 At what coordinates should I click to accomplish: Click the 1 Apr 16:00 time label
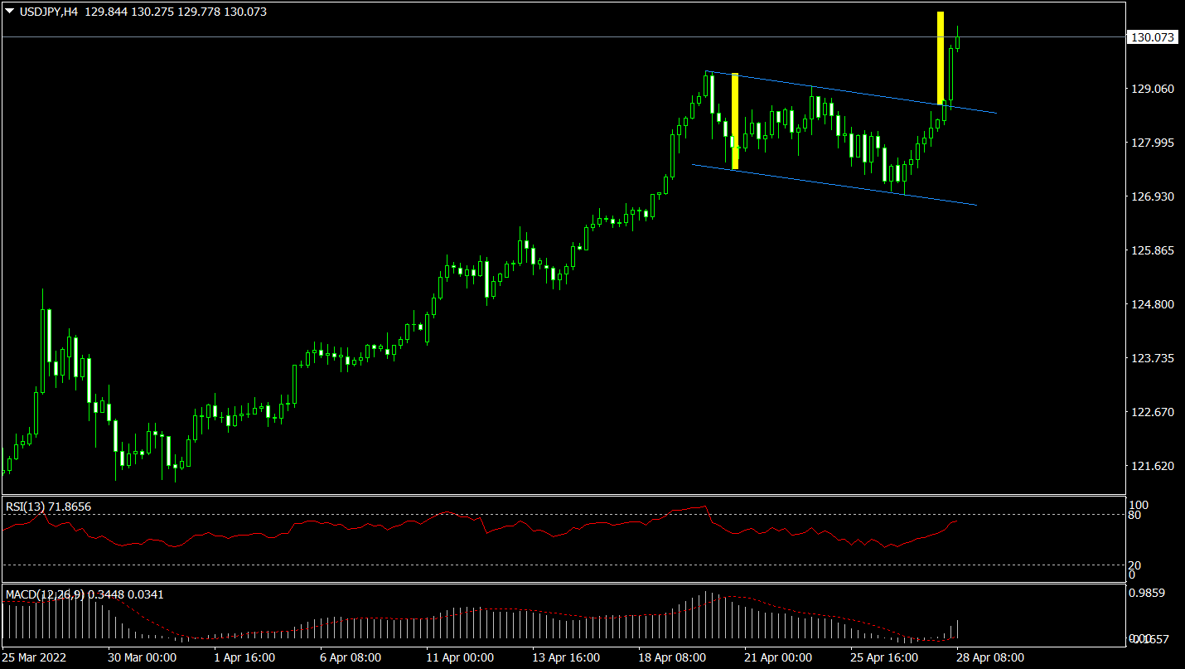(244, 657)
